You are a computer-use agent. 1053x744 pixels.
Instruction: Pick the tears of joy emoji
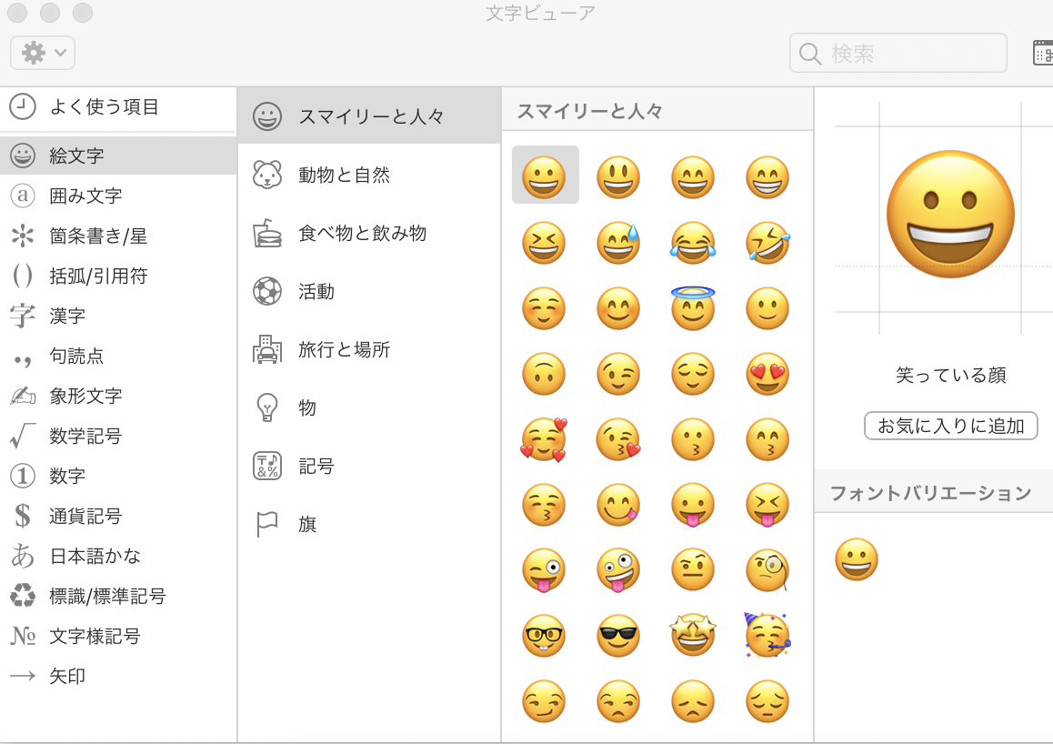(x=693, y=243)
